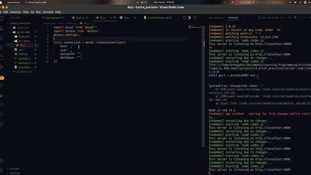Image resolution: width=311 pixels, height=175 pixels.
Task: Click the database breadcrumb segment
Action: point(70,23)
